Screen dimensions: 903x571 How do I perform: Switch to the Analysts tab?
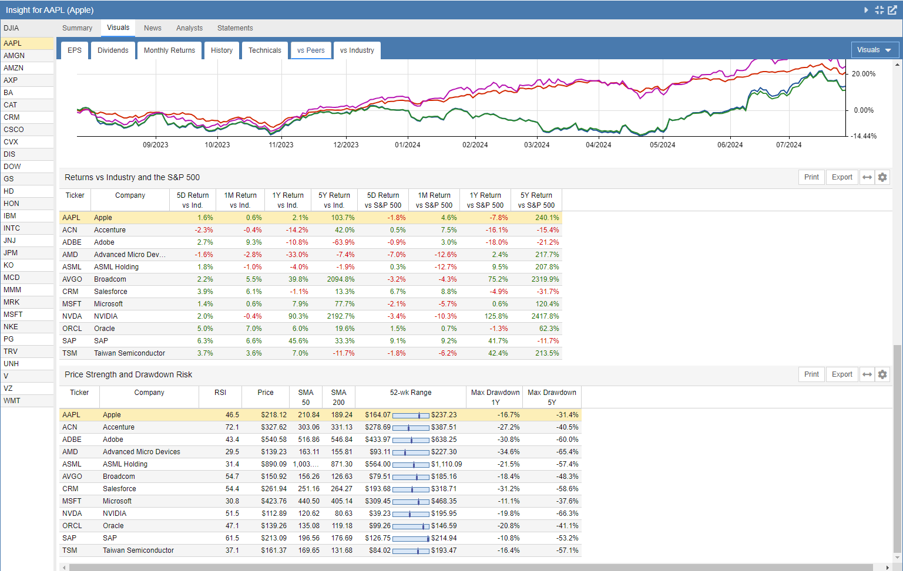[x=189, y=28]
